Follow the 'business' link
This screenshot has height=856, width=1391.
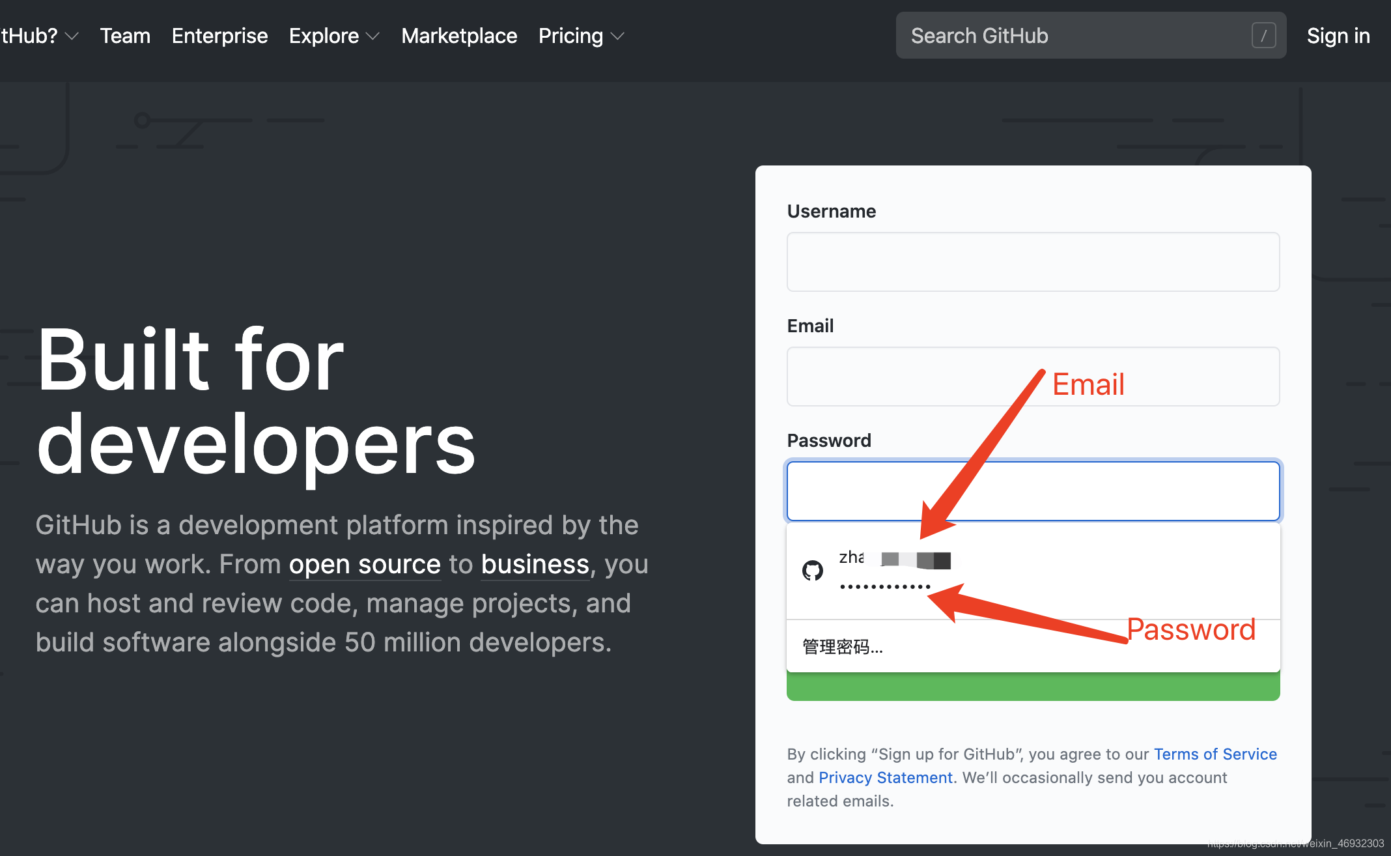[x=535, y=564]
